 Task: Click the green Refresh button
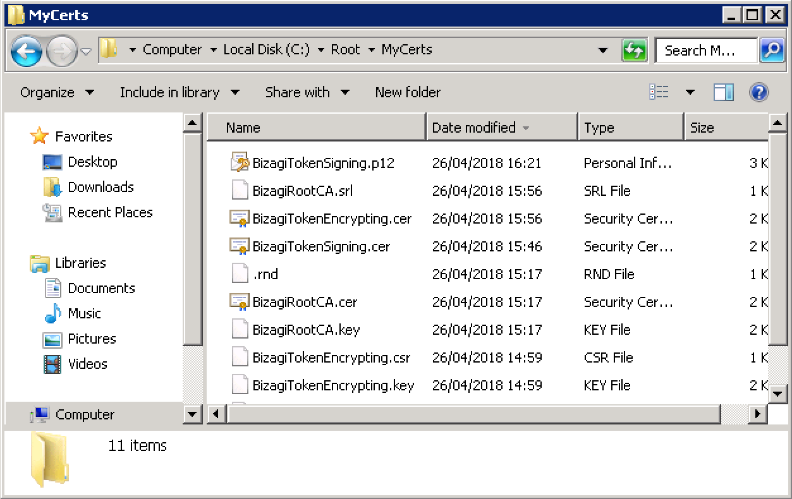pos(635,50)
